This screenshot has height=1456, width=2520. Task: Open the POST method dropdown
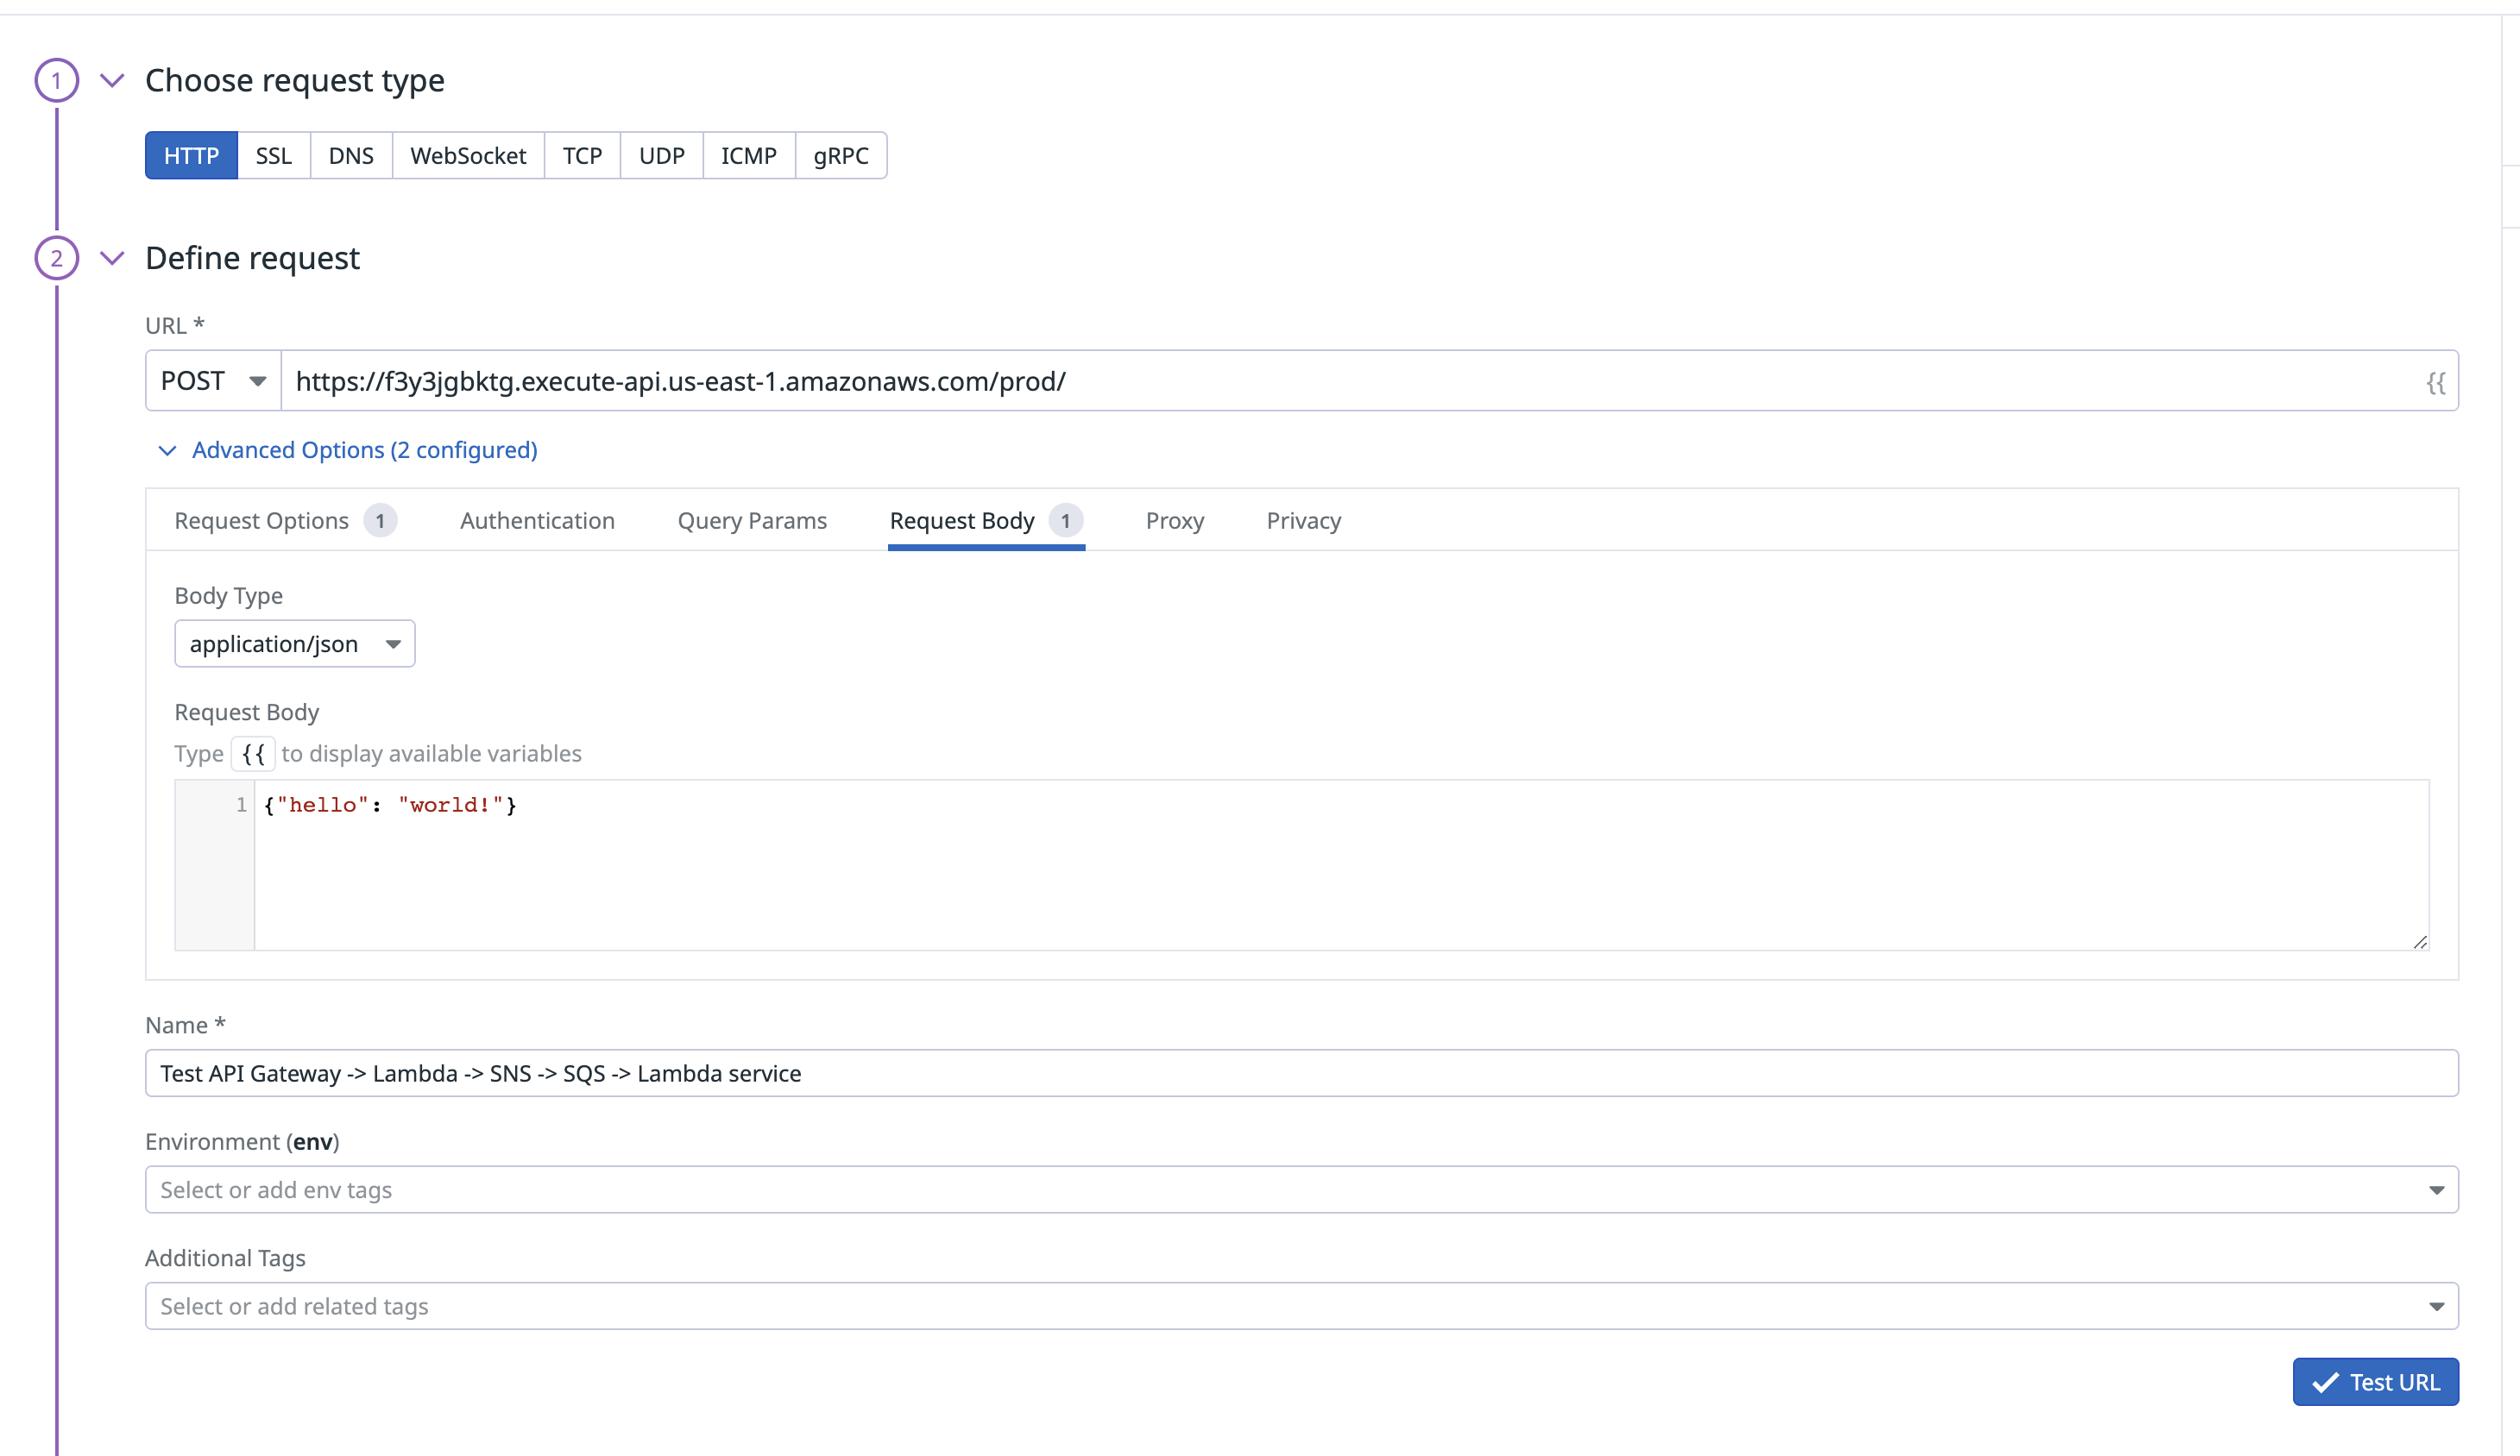213,380
